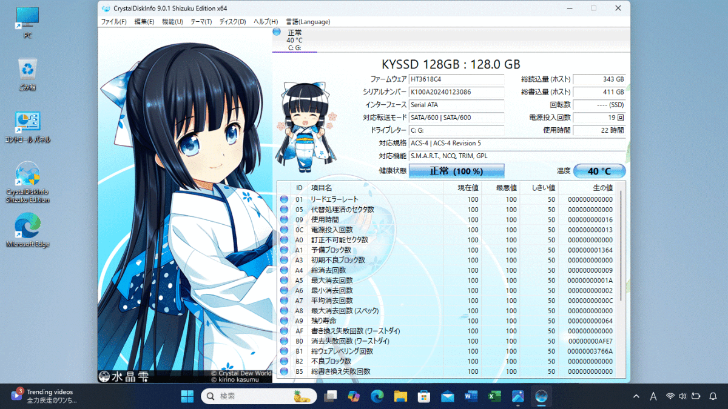Click the power-on count value 19 回
This screenshot has height=409, width=728.
(x=599, y=118)
